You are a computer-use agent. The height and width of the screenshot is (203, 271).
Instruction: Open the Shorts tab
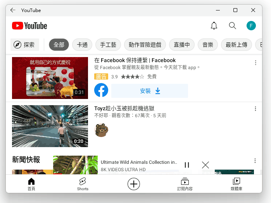click(x=83, y=184)
